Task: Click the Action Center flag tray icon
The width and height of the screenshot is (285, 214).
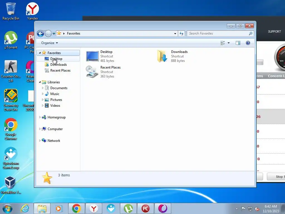Action: [x=243, y=208]
